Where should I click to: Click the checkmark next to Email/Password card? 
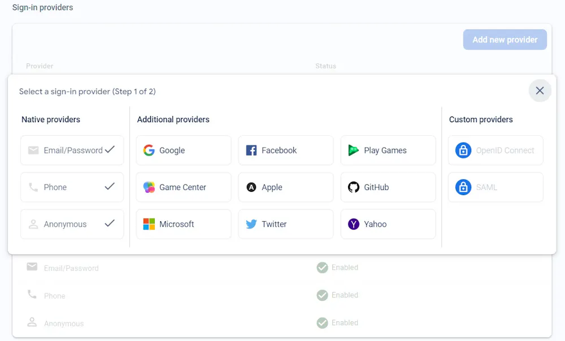[x=110, y=149]
